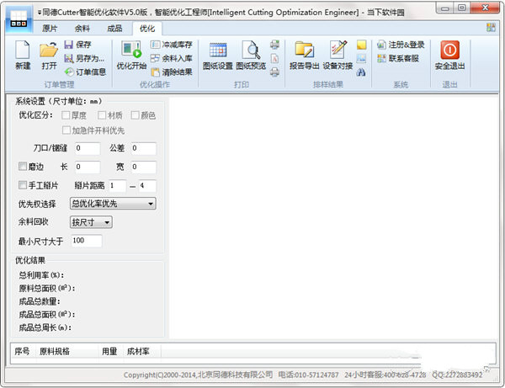The image size is (505, 388).
Task: Enable the 手工掰片 checkbox
Action: point(22,185)
